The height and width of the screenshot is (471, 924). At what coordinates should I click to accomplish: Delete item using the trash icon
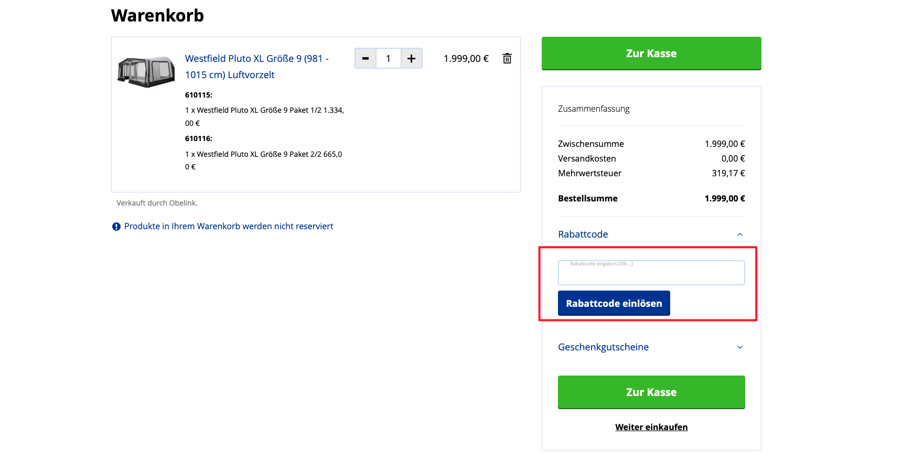(507, 58)
